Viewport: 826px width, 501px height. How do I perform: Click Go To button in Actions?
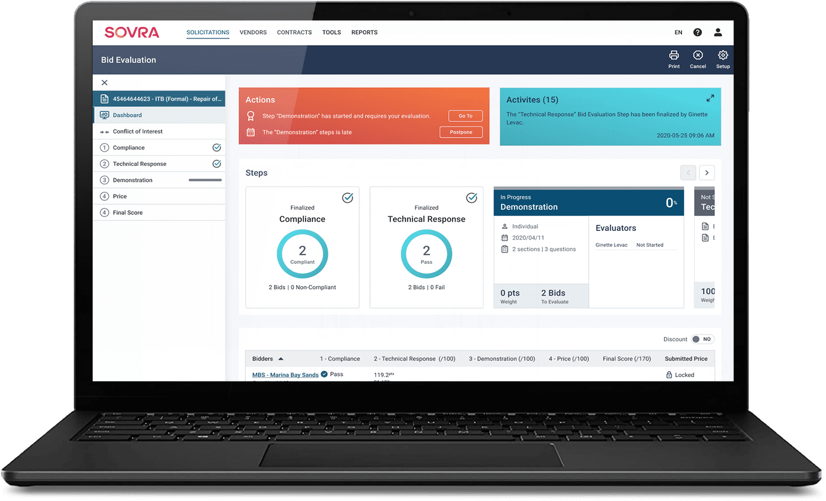coord(465,116)
